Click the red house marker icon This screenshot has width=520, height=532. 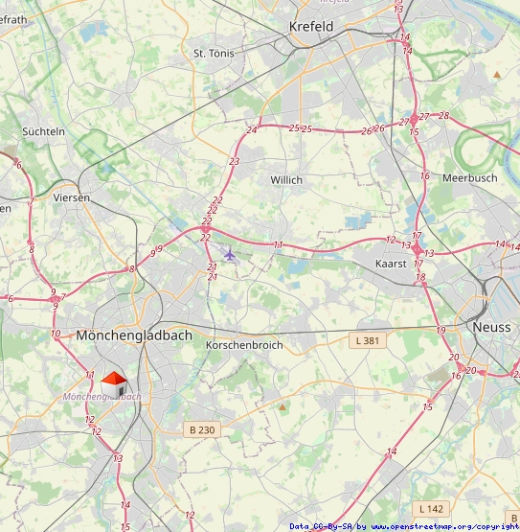[114, 384]
